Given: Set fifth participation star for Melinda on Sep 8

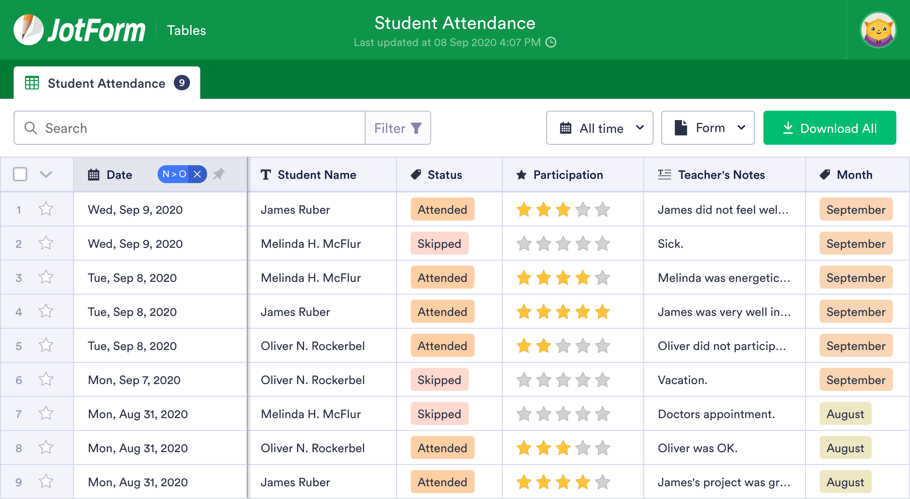Looking at the screenshot, I should (x=602, y=278).
